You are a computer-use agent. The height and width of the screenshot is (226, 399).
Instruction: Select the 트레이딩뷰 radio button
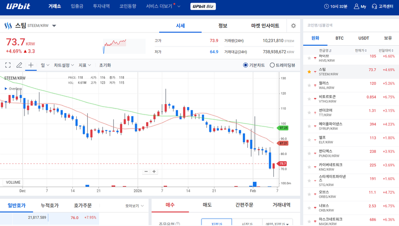272,65
